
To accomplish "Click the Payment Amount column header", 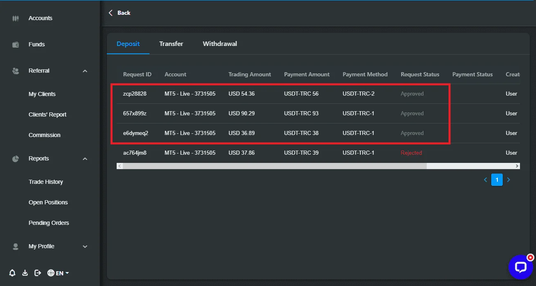I will 307,75.
